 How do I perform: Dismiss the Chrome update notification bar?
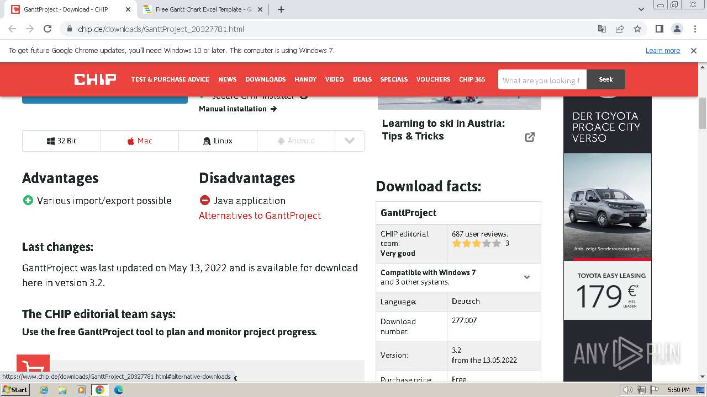(x=694, y=50)
